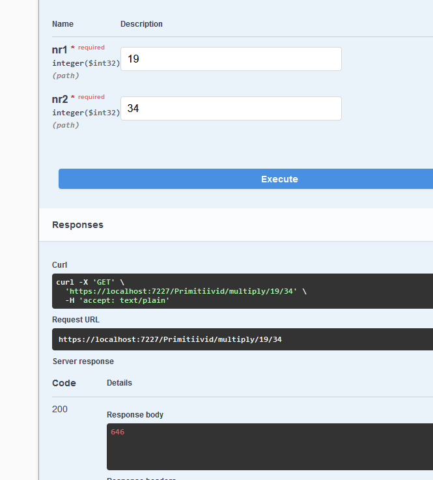Click the 200 status code
The width and height of the screenshot is (433, 480).
tap(60, 409)
